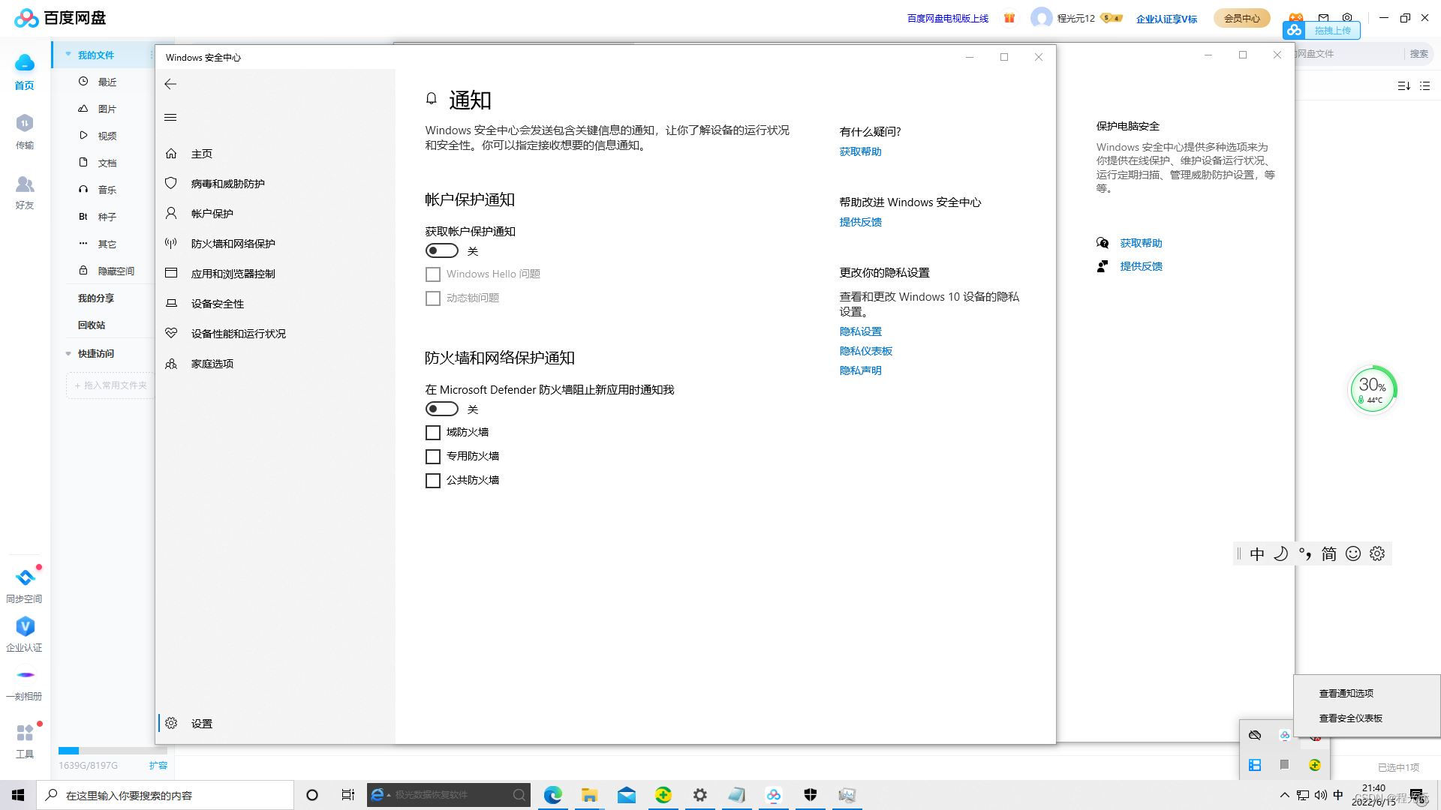
Task: Open the hamburger navigation menu icon
Action: click(170, 117)
